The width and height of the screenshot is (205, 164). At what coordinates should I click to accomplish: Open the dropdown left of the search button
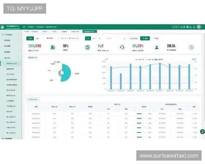[134, 39]
